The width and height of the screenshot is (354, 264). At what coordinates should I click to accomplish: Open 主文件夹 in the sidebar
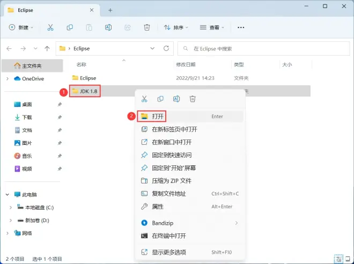pos(32,65)
